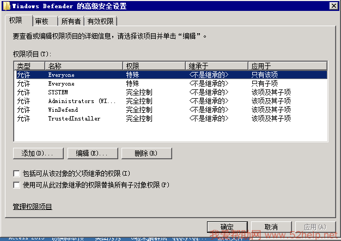Click the 权限 tab
Viewport: 341px width, 241px height.
tap(16, 20)
